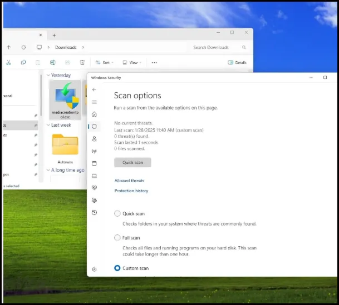Click the search magnifier in File Explorer
339x305 pixels.
pyautogui.click(x=244, y=47)
